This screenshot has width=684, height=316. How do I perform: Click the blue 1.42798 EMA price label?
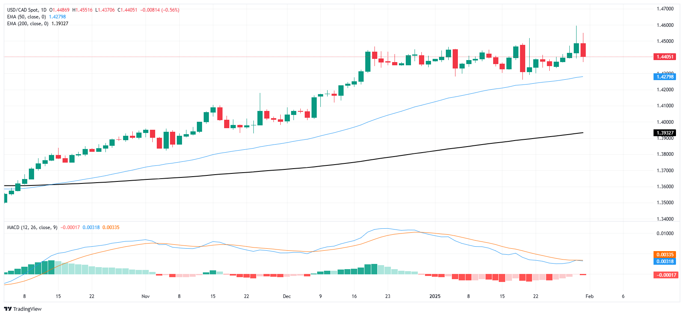(x=664, y=76)
